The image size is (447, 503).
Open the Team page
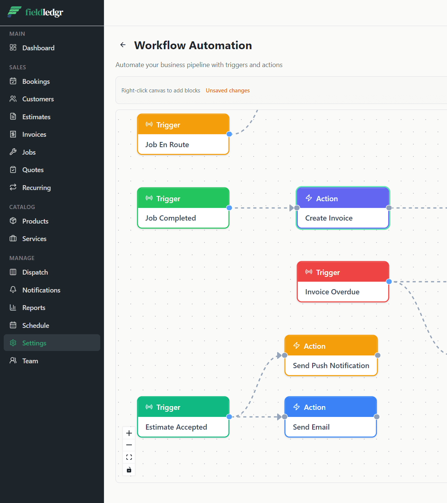point(30,360)
